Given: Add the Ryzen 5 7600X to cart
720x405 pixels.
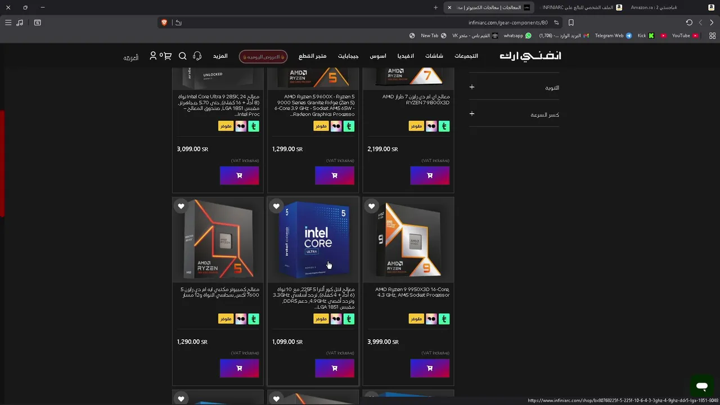Looking at the screenshot, I should click(x=239, y=368).
